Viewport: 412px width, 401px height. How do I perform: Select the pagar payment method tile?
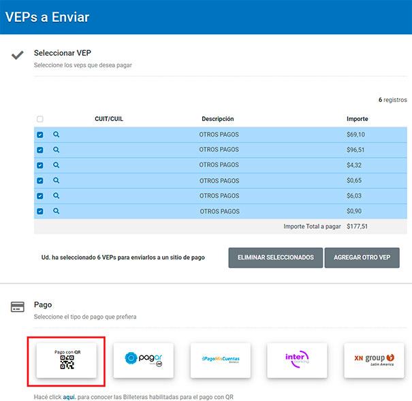(144, 360)
